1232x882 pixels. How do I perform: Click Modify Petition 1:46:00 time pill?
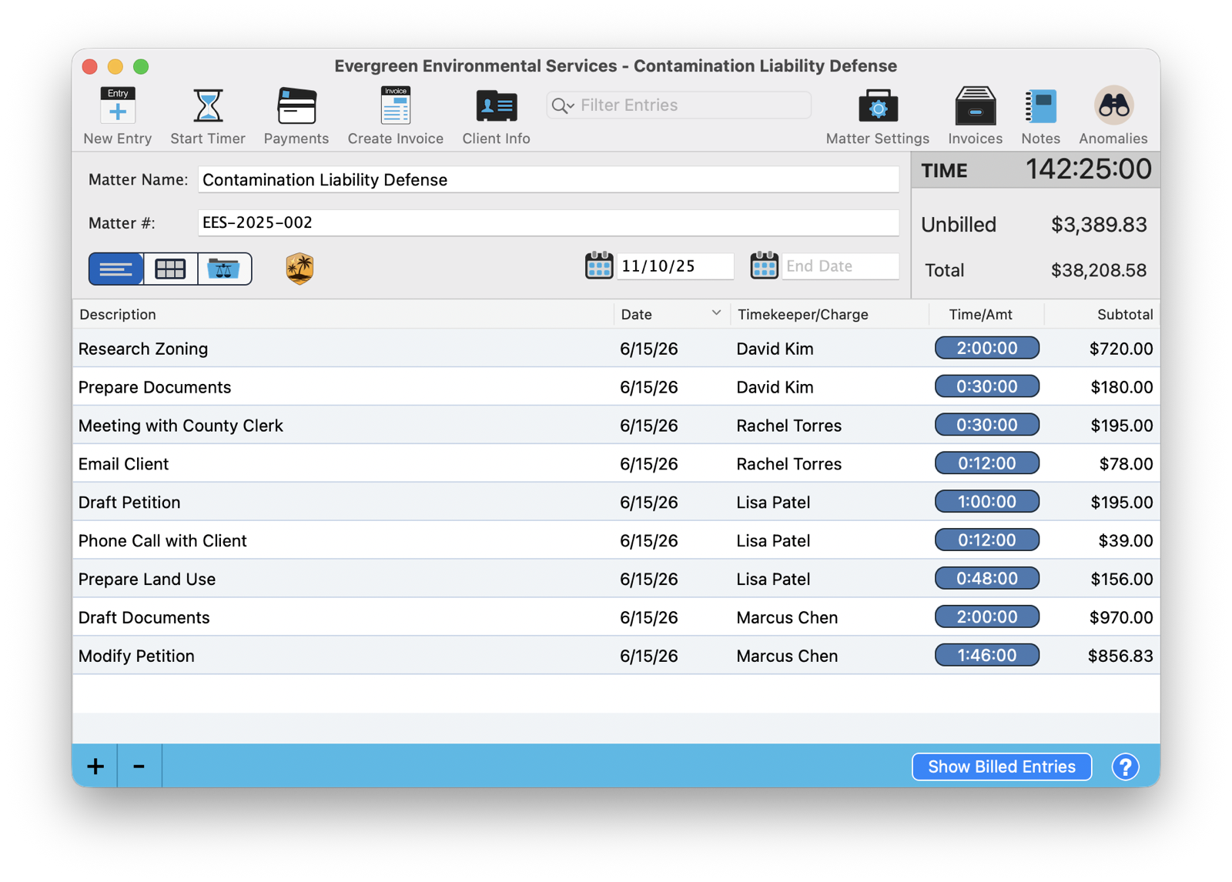click(x=986, y=655)
